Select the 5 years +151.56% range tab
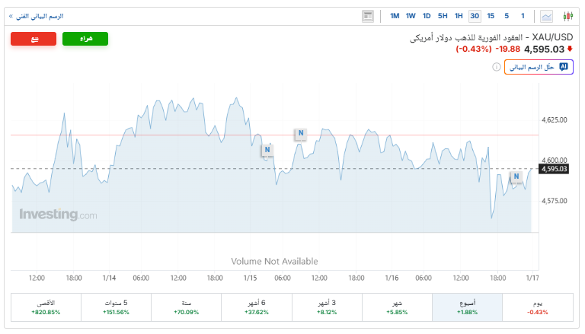The height and width of the screenshot is (334, 585). [x=117, y=307]
